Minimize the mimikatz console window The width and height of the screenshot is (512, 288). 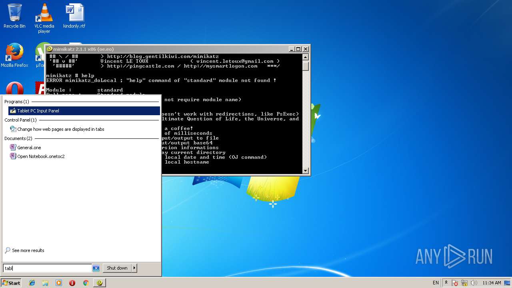pos(291,49)
